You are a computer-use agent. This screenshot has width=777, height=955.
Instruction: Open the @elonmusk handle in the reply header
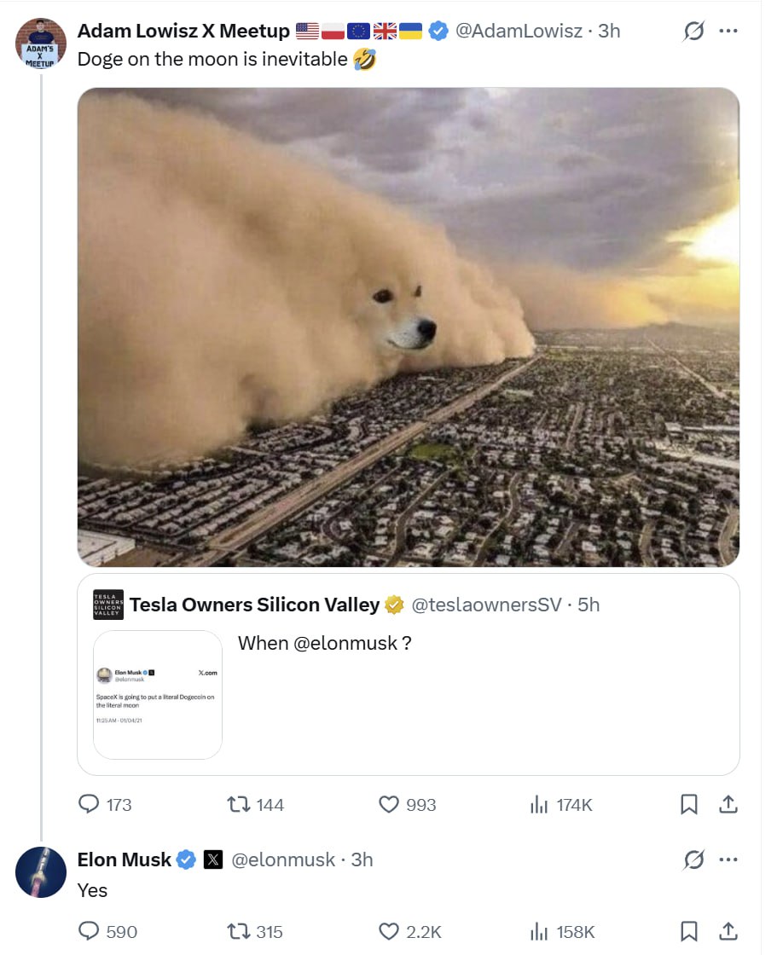pyautogui.click(x=283, y=859)
